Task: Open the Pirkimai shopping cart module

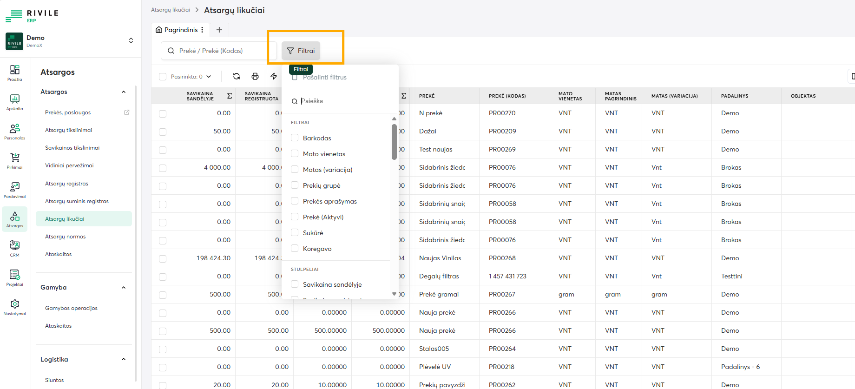Action: [15, 160]
